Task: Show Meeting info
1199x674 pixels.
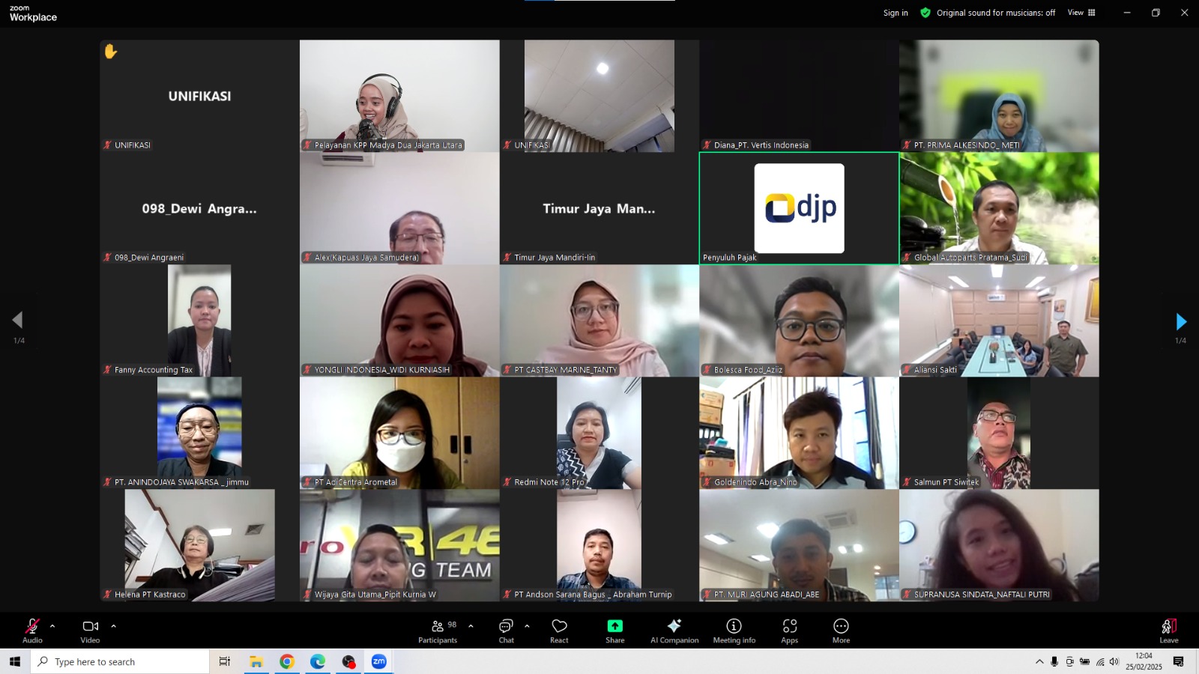Action: [734, 631]
